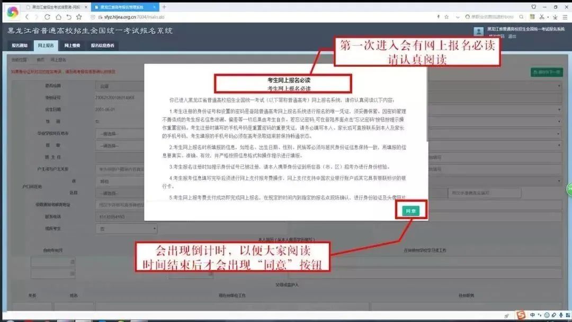
Task: Toggle the 中 Chinese input mode icon
Action: pyautogui.click(x=533, y=315)
